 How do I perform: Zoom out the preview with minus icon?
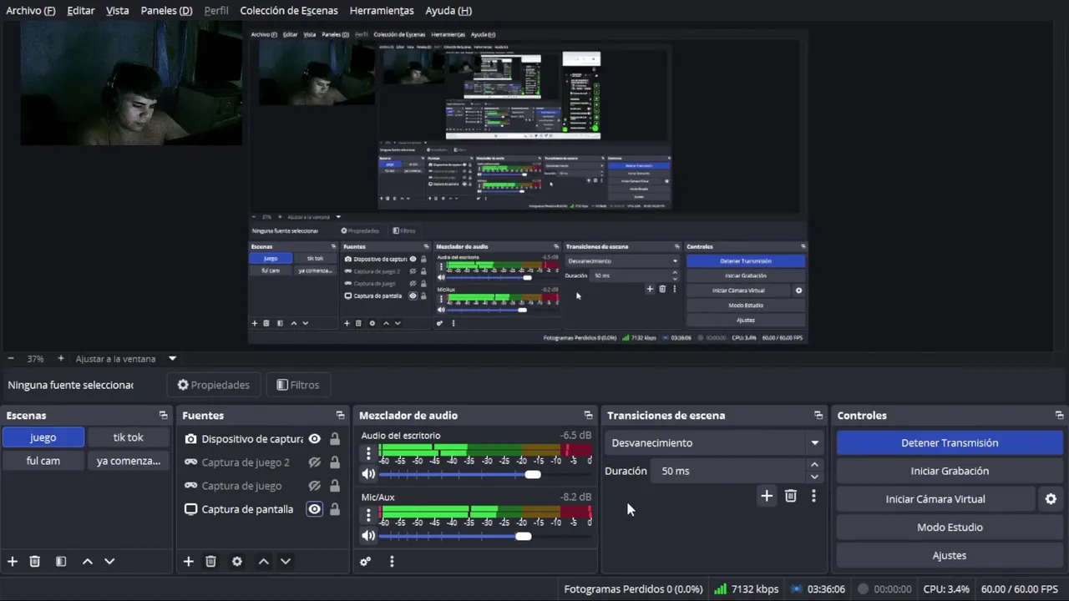pyautogui.click(x=11, y=359)
